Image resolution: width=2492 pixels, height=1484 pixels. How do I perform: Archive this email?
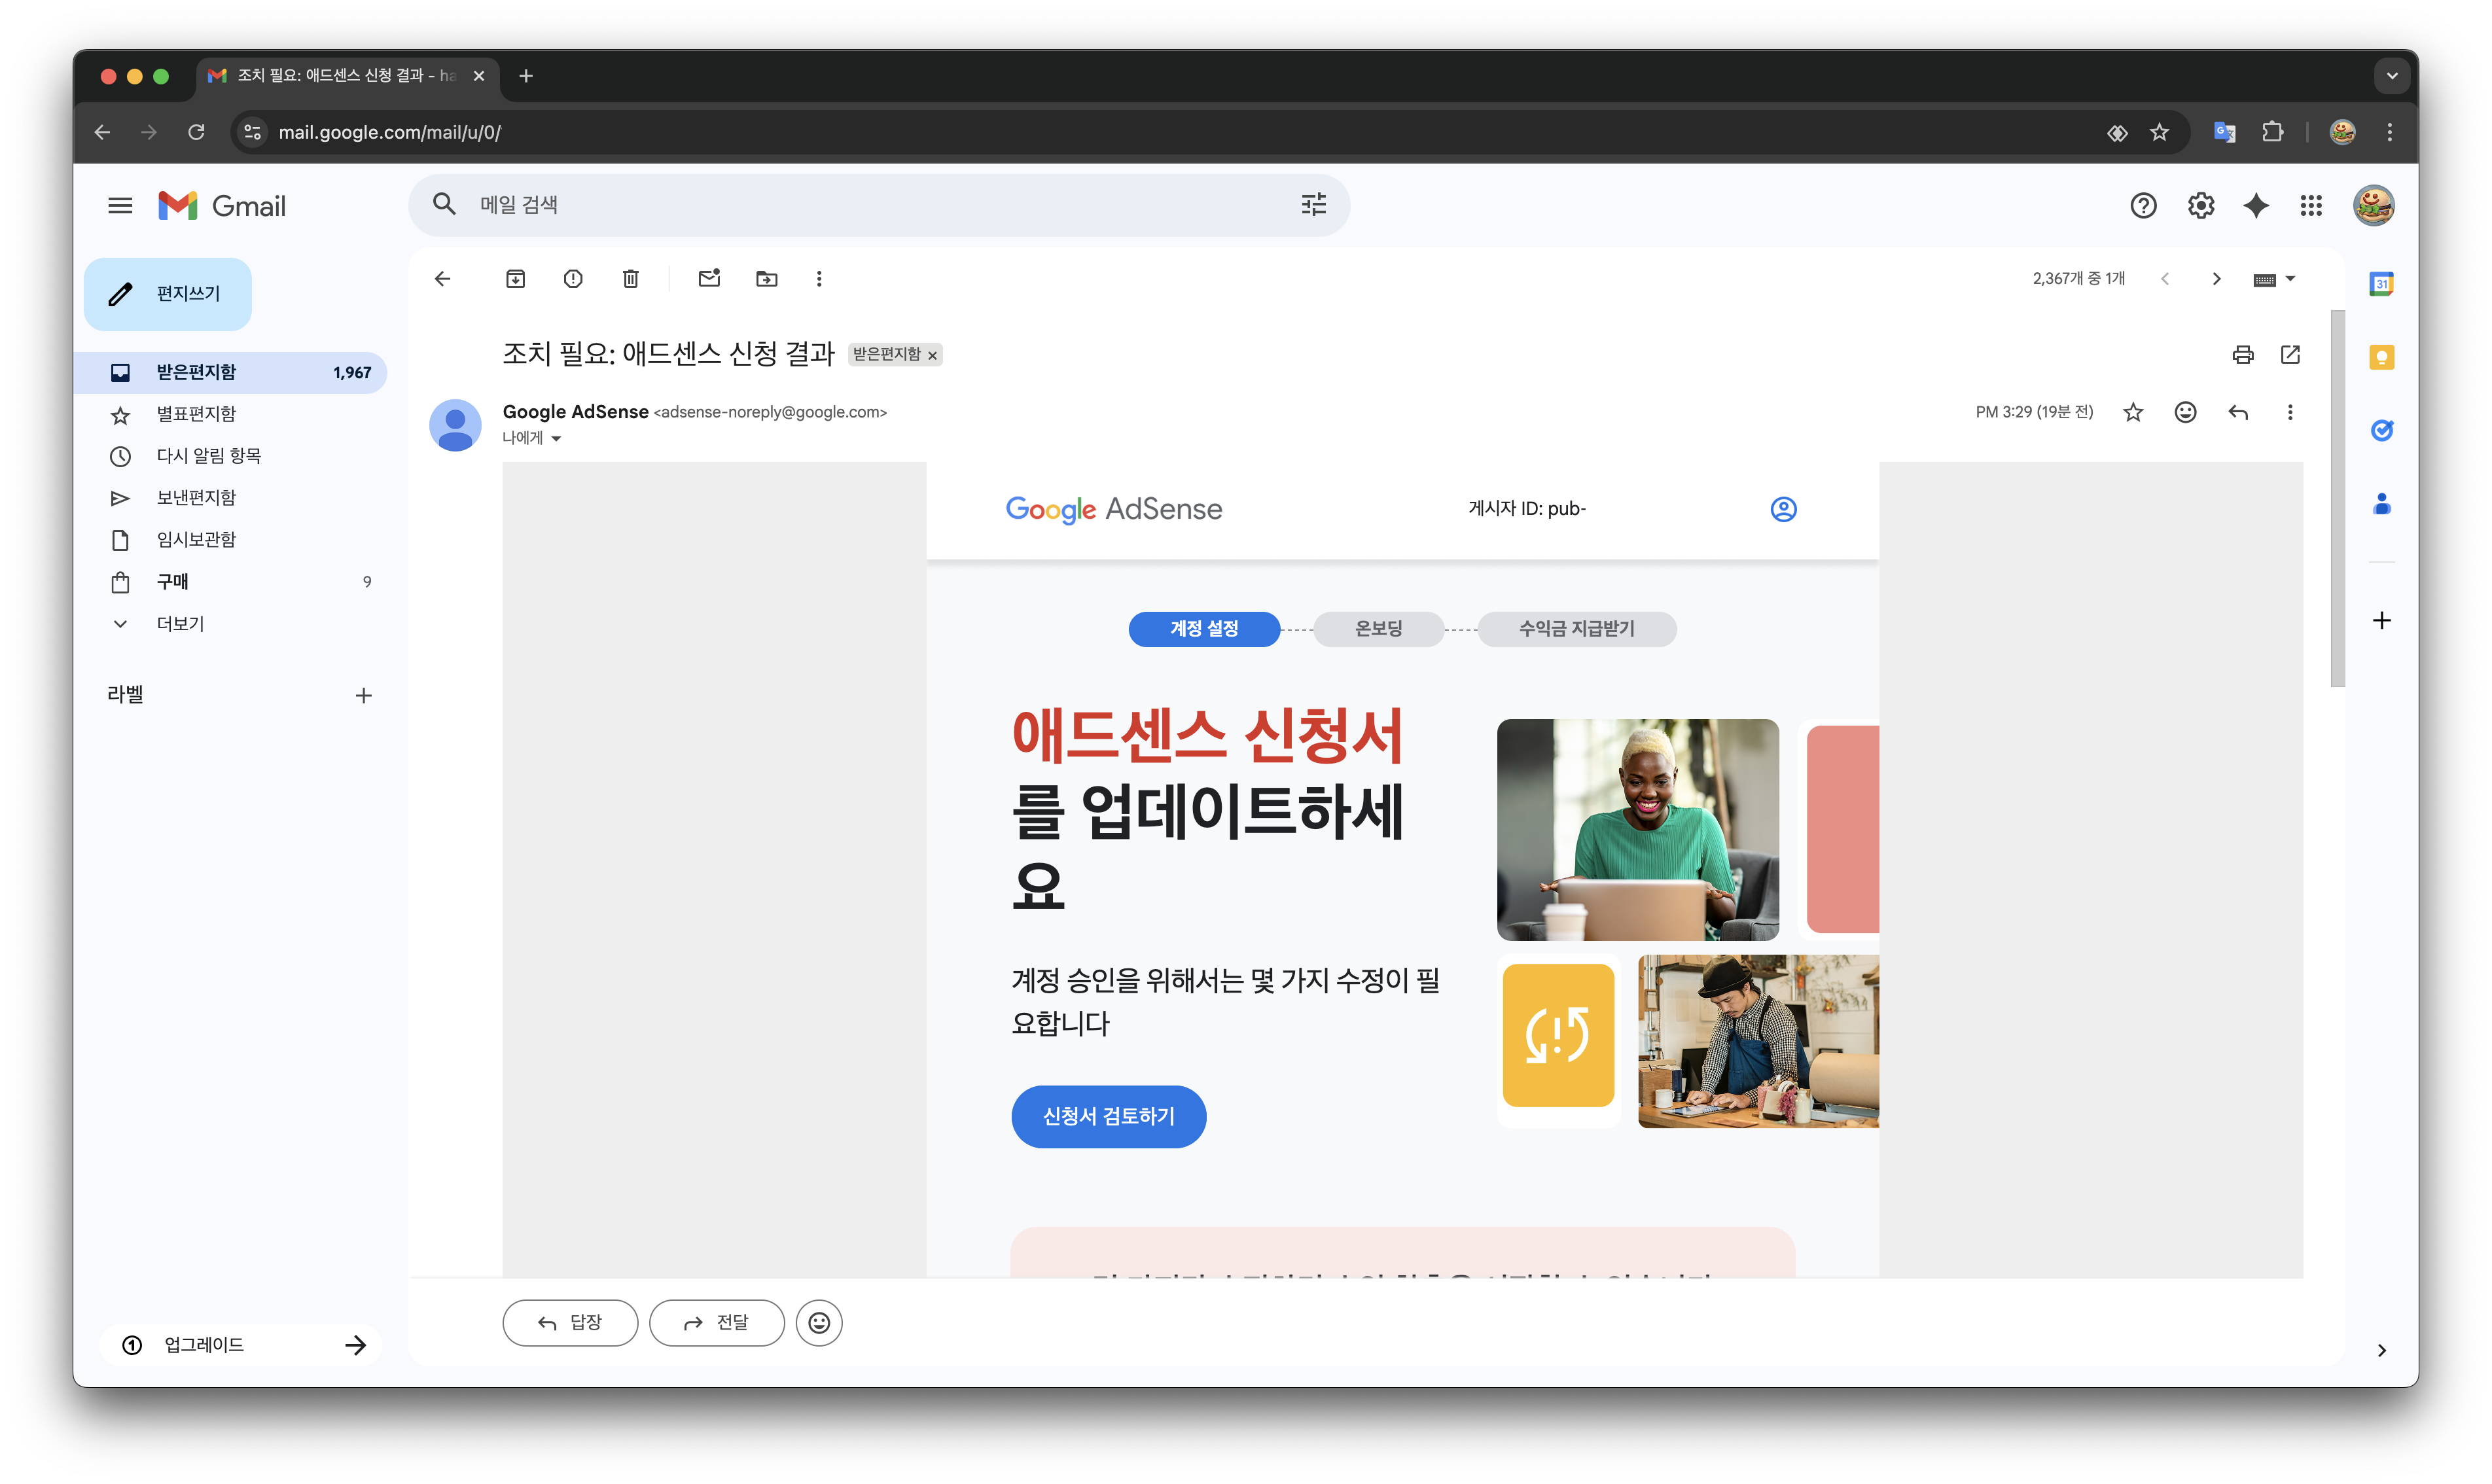(515, 279)
